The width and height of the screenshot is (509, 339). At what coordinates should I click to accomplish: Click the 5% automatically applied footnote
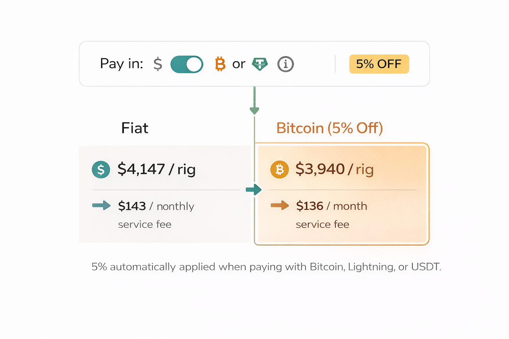click(266, 267)
